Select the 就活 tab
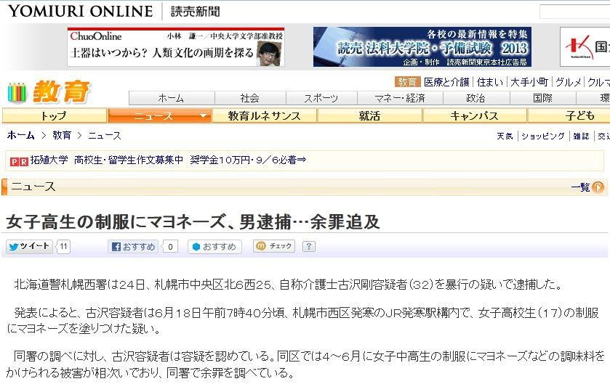The height and width of the screenshot is (384, 610). click(369, 115)
